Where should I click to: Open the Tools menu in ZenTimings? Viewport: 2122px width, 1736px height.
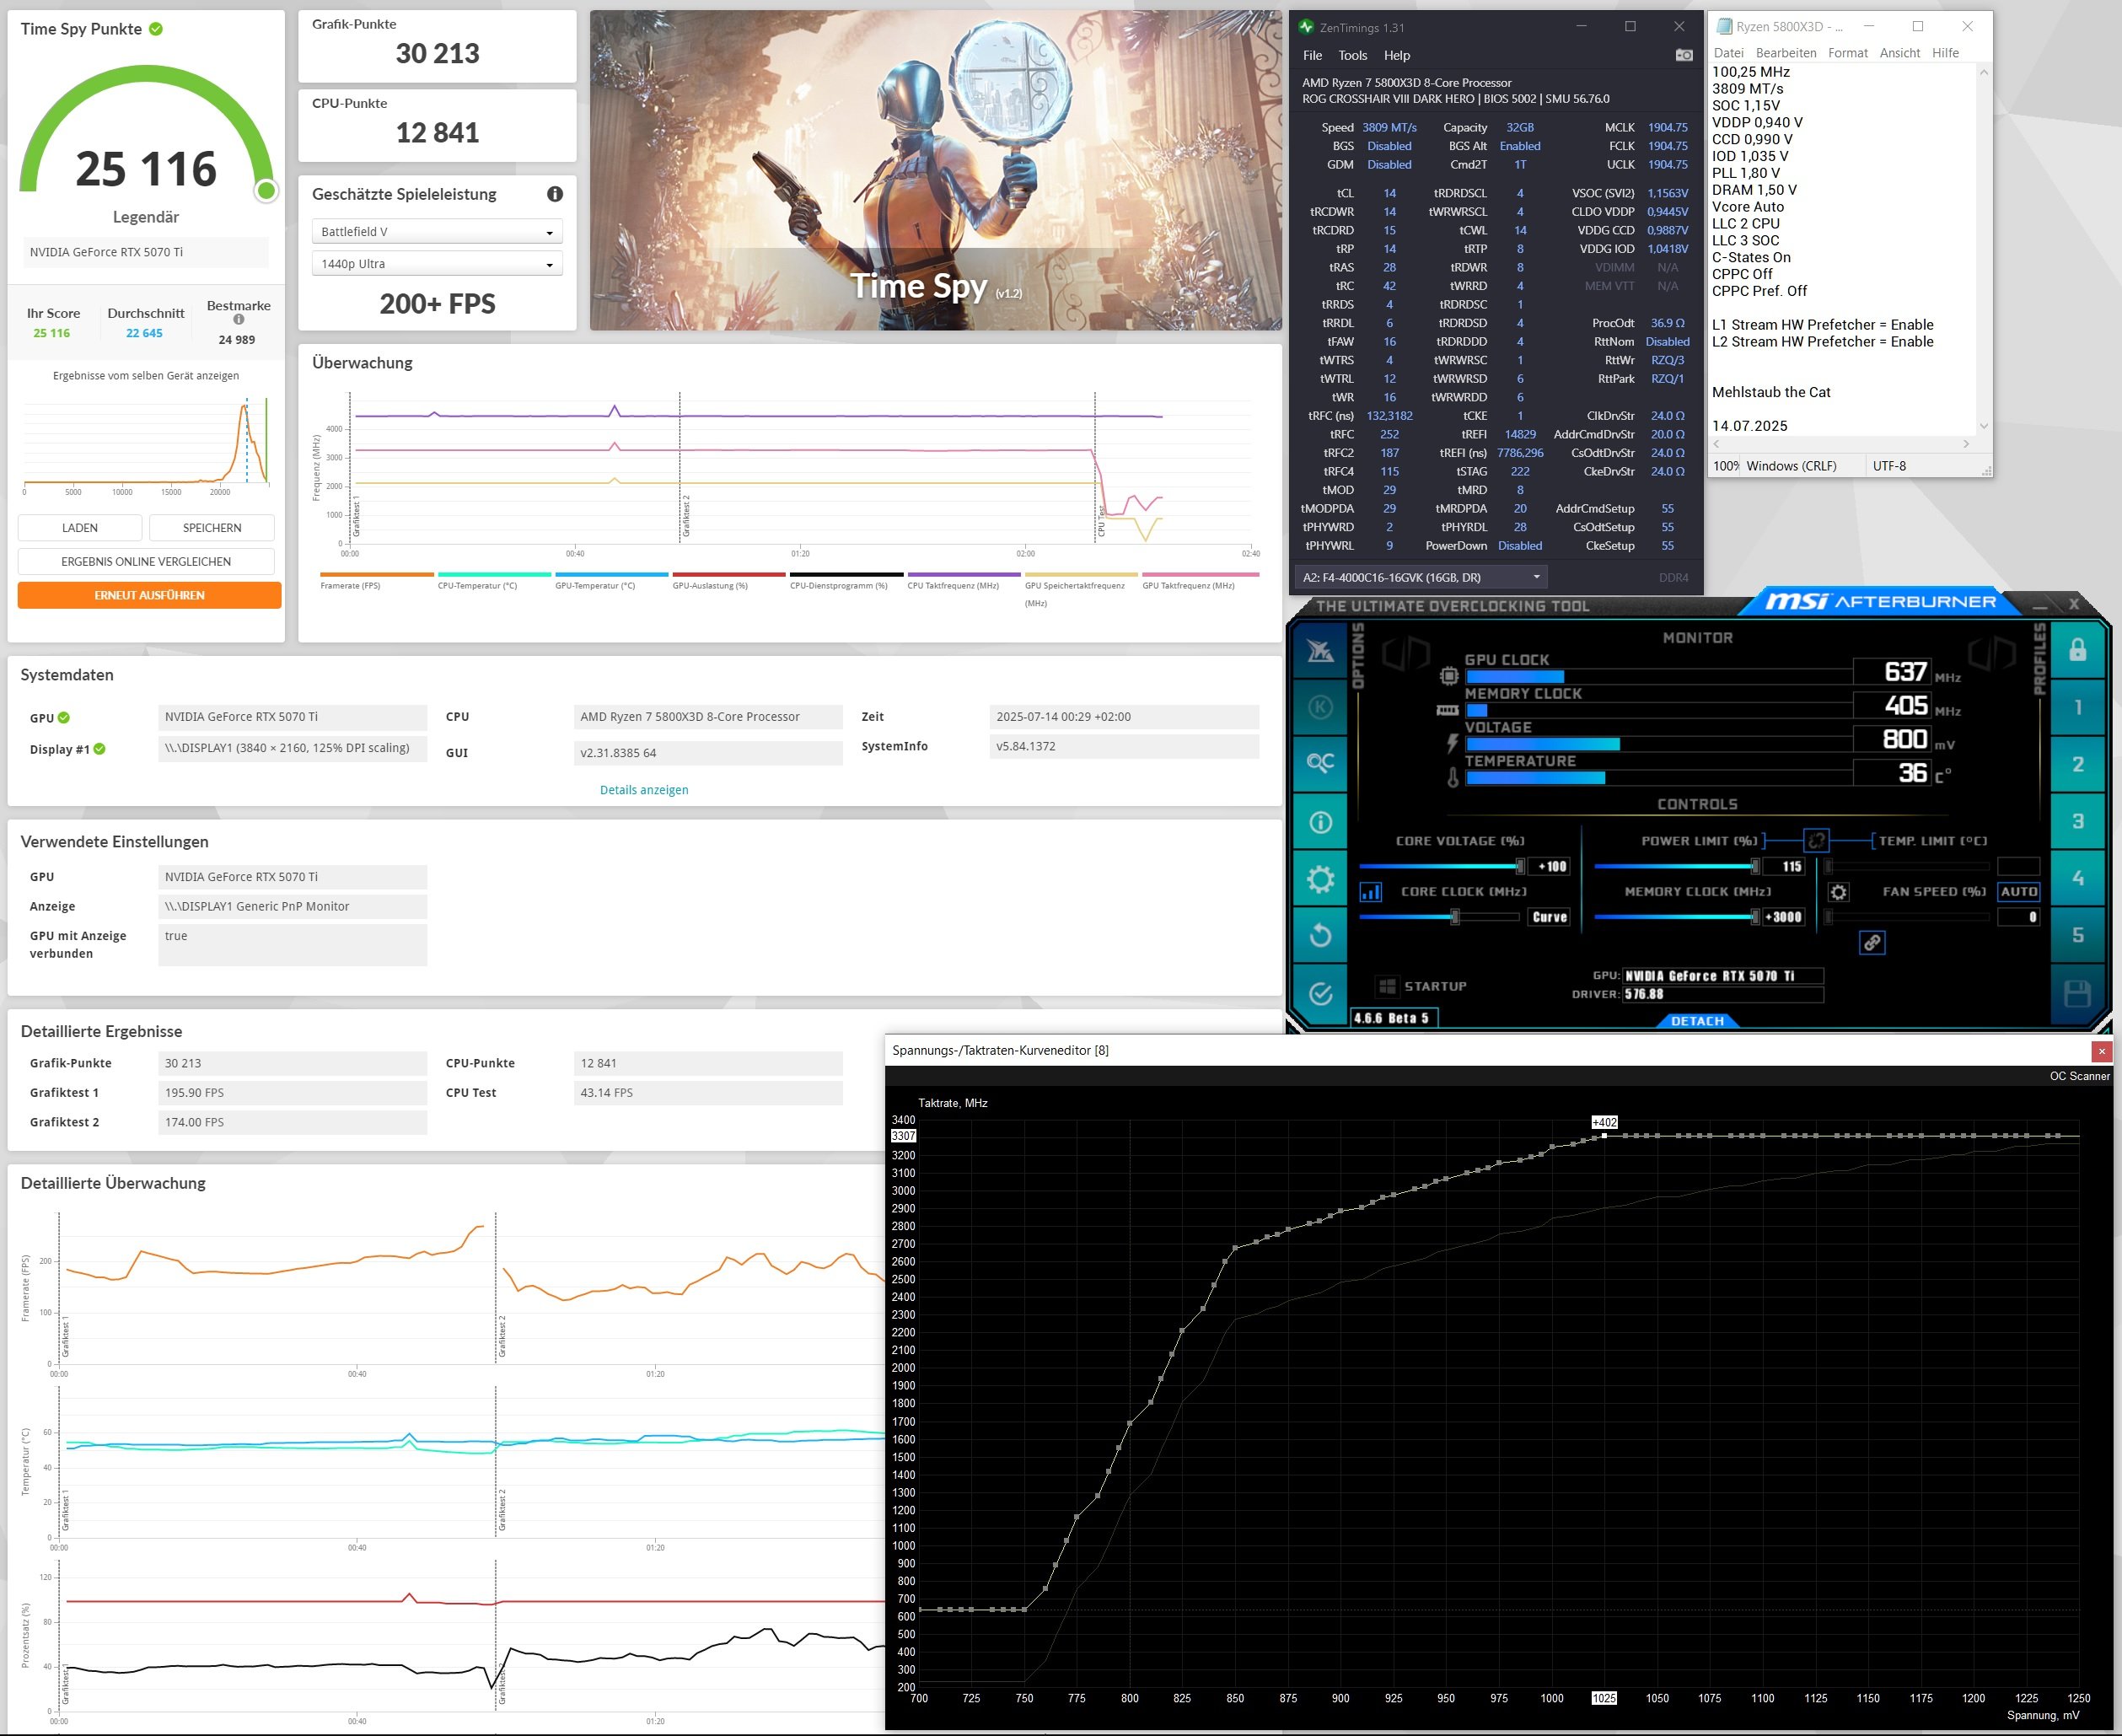[1353, 55]
